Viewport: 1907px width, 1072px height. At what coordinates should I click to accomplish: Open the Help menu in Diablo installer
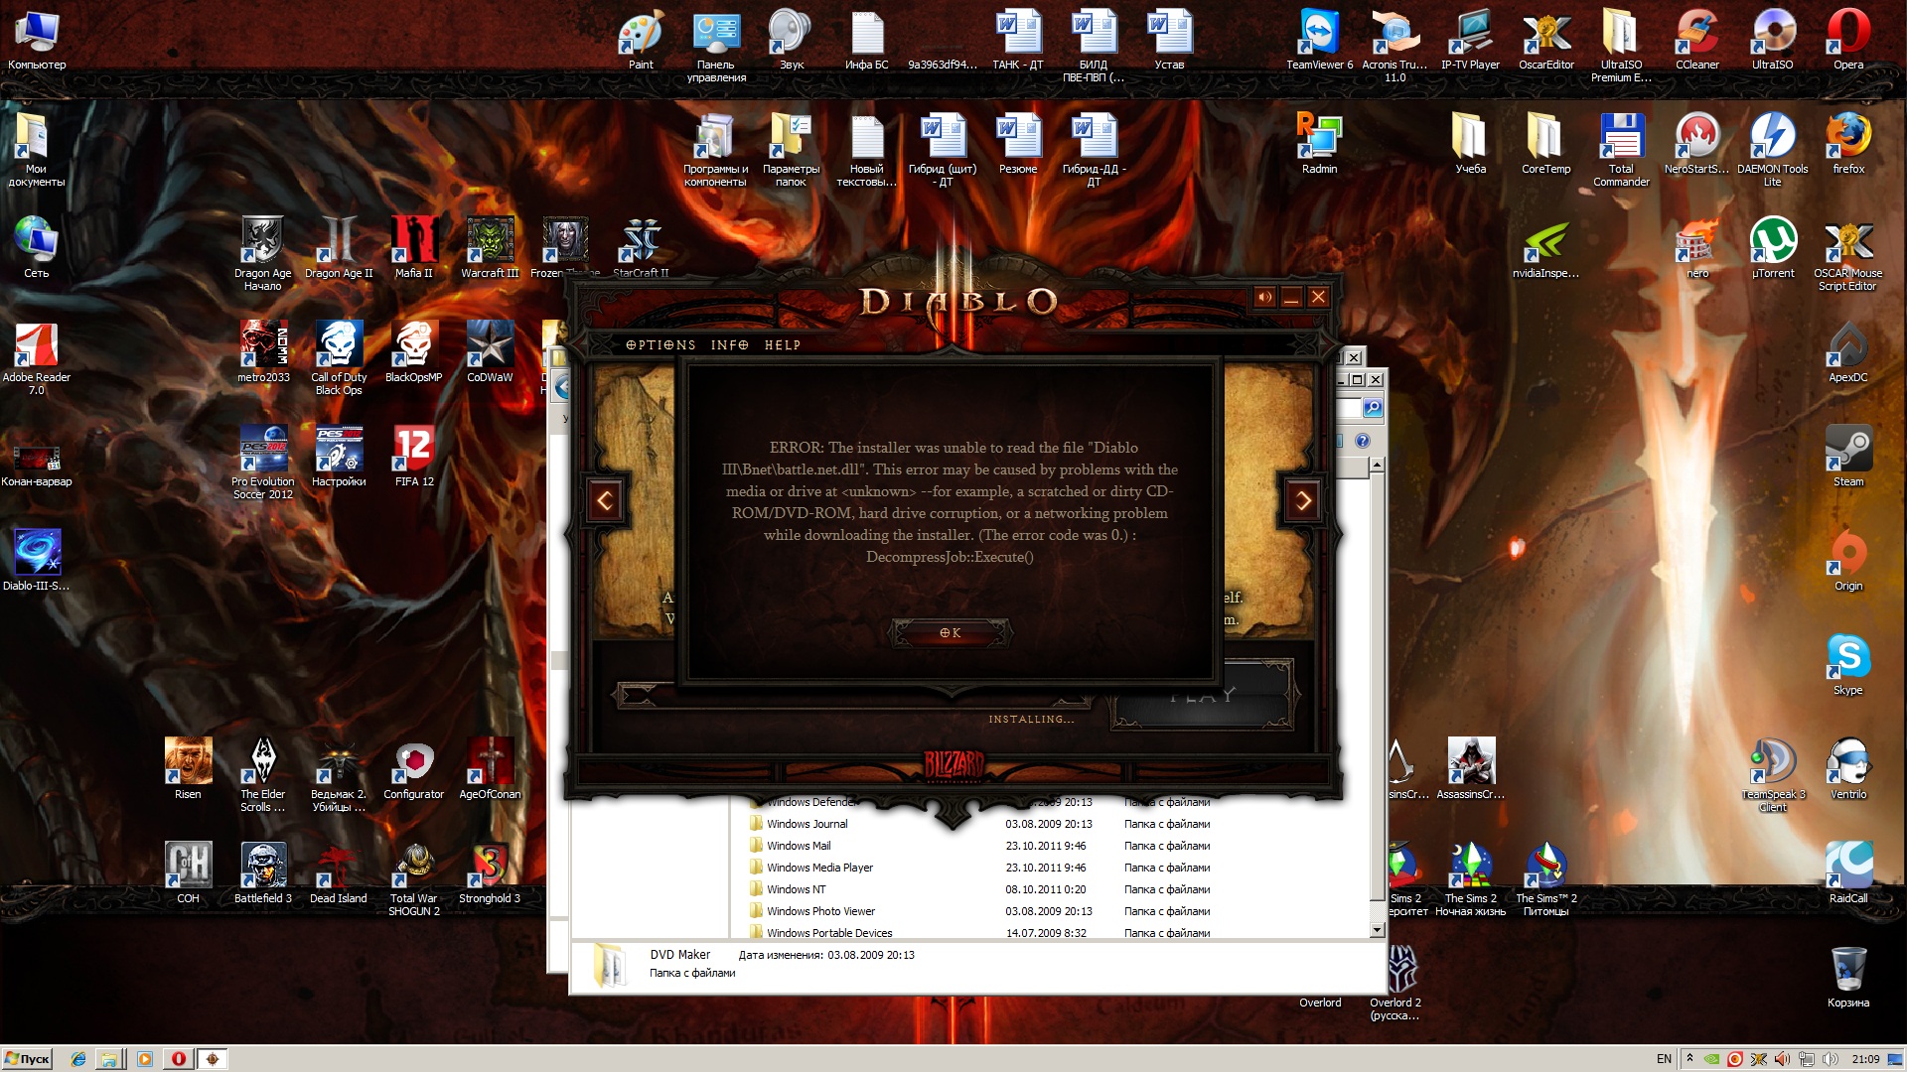click(x=783, y=344)
